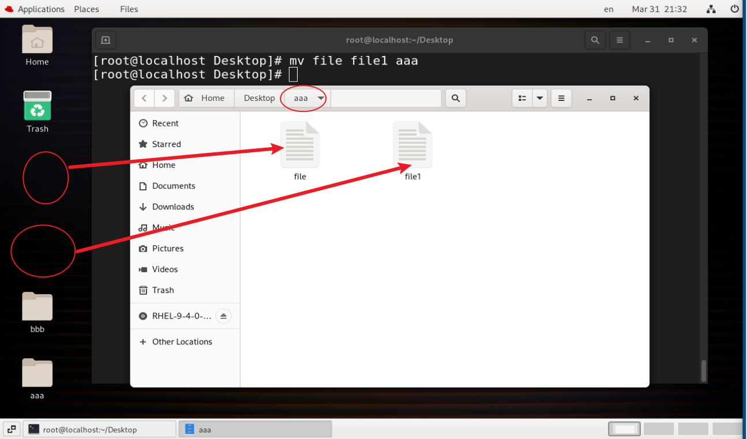The width and height of the screenshot is (747, 439).
Task: Open Pictures in the sidebar
Action: (x=185, y=248)
